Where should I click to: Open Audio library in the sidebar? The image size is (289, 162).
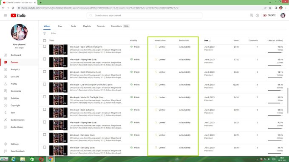[x=17, y=127]
